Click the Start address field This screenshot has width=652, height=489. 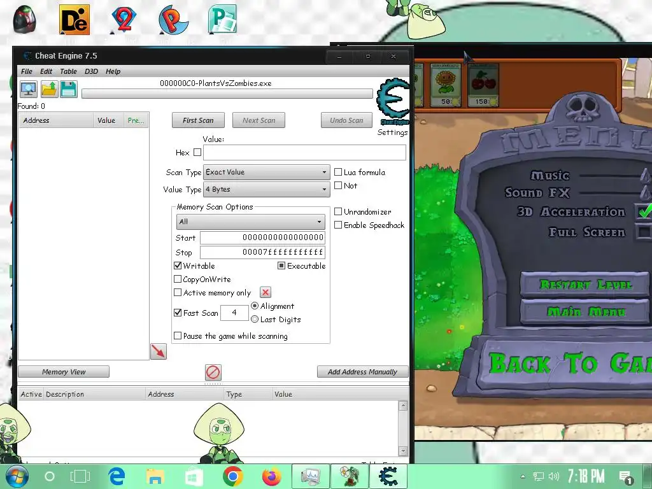[262, 237]
